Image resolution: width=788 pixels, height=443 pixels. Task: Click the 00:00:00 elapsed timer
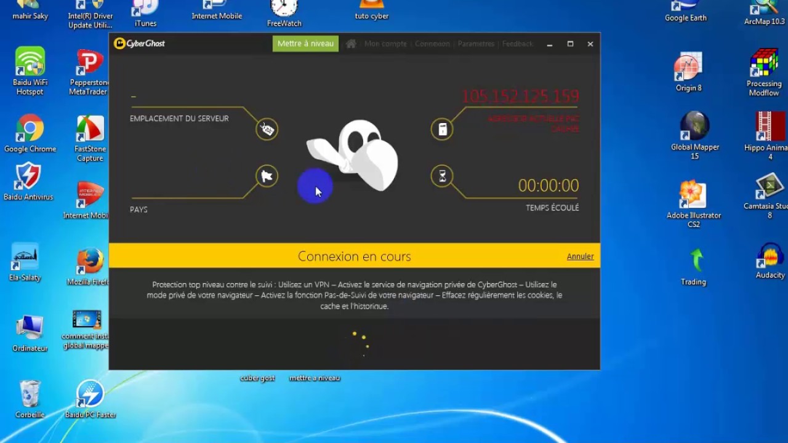coord(549,185)
